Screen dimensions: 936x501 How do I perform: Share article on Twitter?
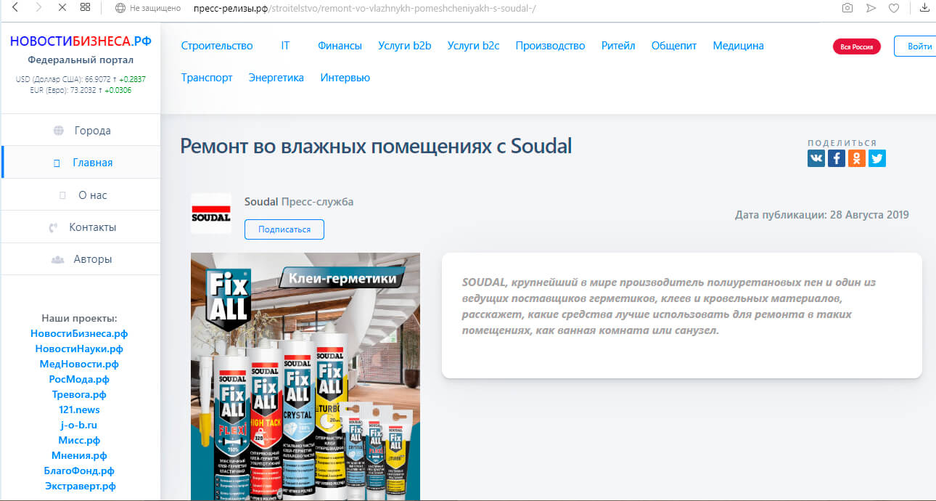coord(877,158)
